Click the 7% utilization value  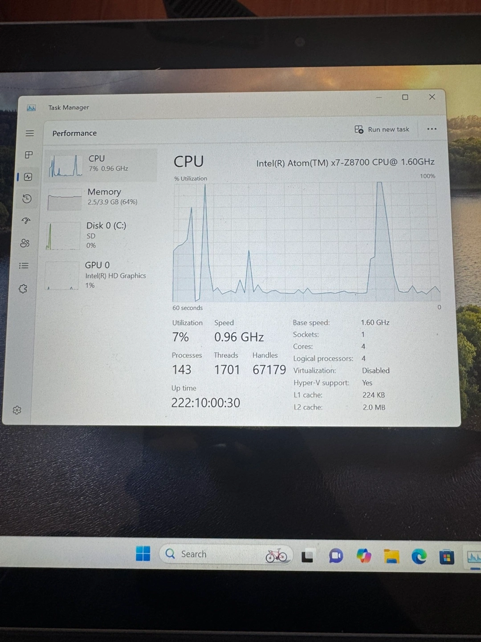pos(180,337)
